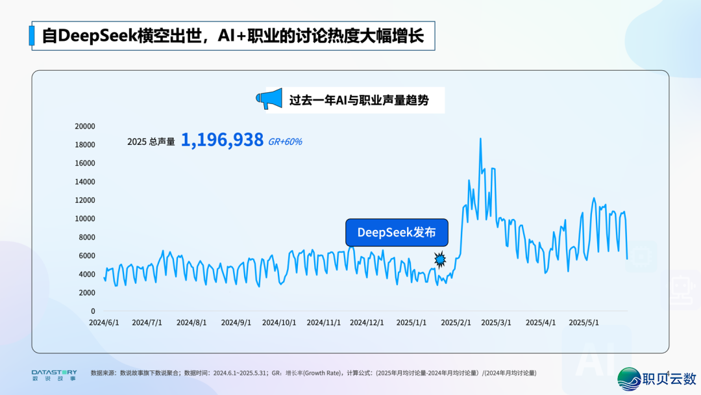Image resolution: width=701 pixels, height=395 pixels.
Task: Click the slide title about DeepSeek横空出世
Action: [233, 36]
